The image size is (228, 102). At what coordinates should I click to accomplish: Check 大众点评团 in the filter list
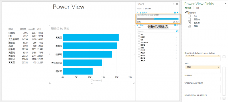(139, 42)
